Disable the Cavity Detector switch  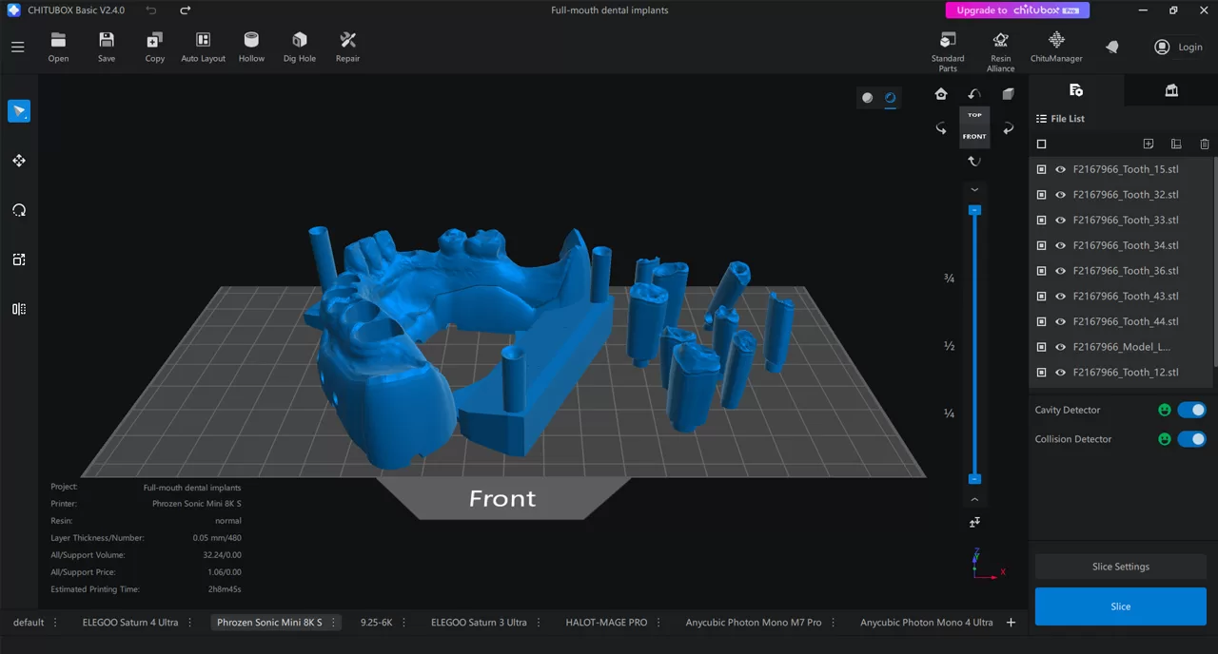(x=1192, y=410)
